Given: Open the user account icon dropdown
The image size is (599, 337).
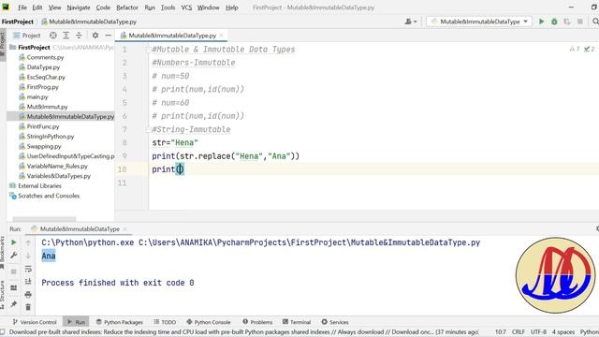Looking at the screenshot, I should point(411,22).
